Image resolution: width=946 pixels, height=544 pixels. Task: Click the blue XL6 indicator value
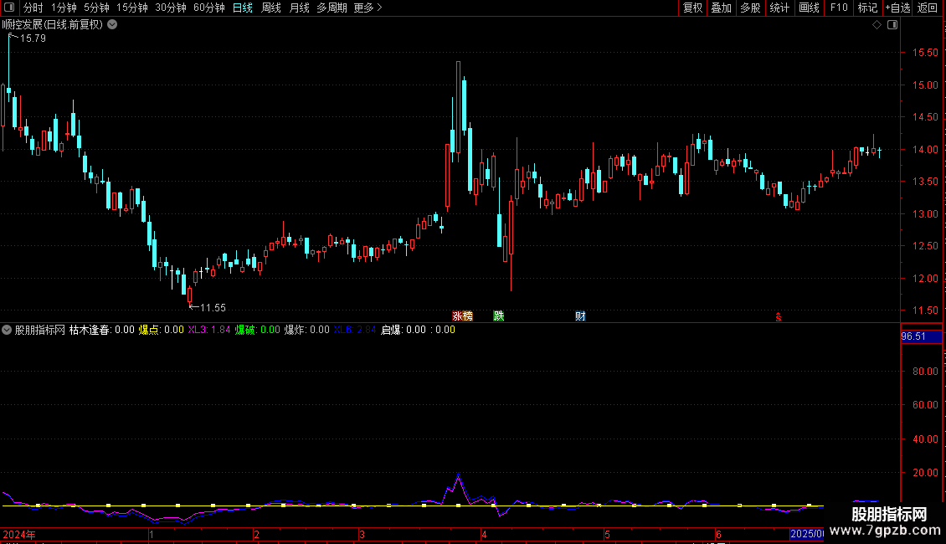click(x=355, y=330)
